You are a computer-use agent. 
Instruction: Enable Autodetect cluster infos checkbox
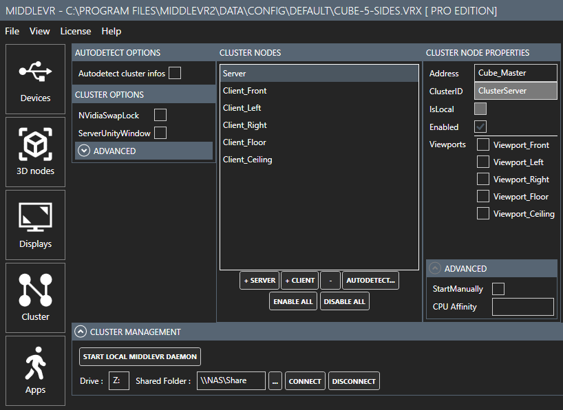point(175,73)
